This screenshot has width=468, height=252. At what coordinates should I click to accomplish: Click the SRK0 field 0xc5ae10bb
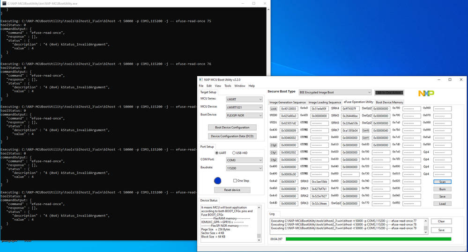319,181
